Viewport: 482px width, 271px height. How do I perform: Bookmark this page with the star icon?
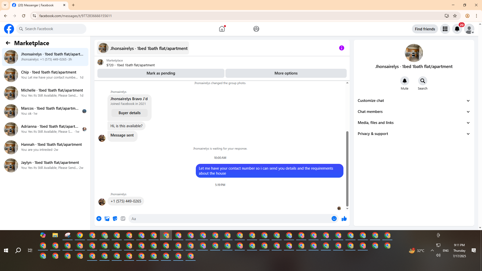(x=455, y=16)
